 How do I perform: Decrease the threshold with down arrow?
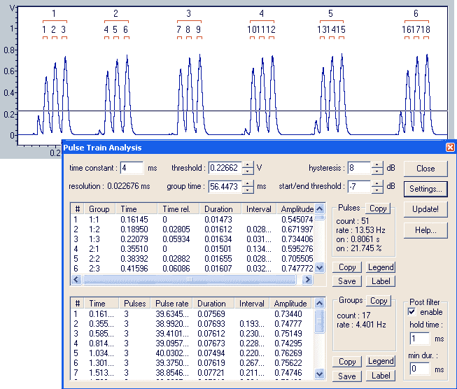(248, 171)
